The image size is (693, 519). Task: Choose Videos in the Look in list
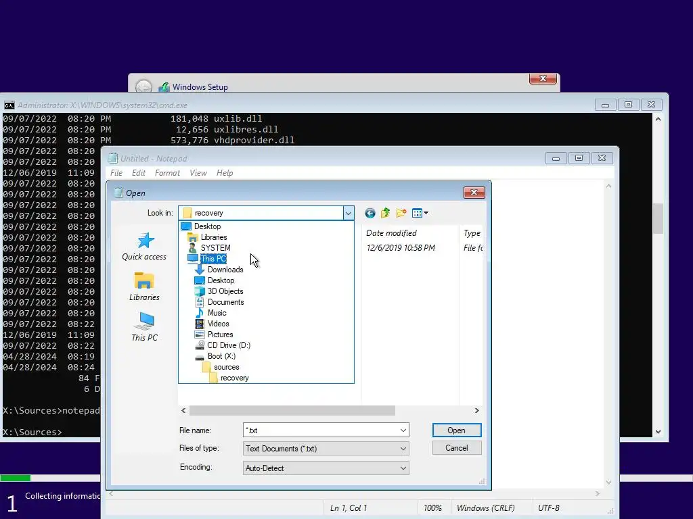(x=219, y=324)
